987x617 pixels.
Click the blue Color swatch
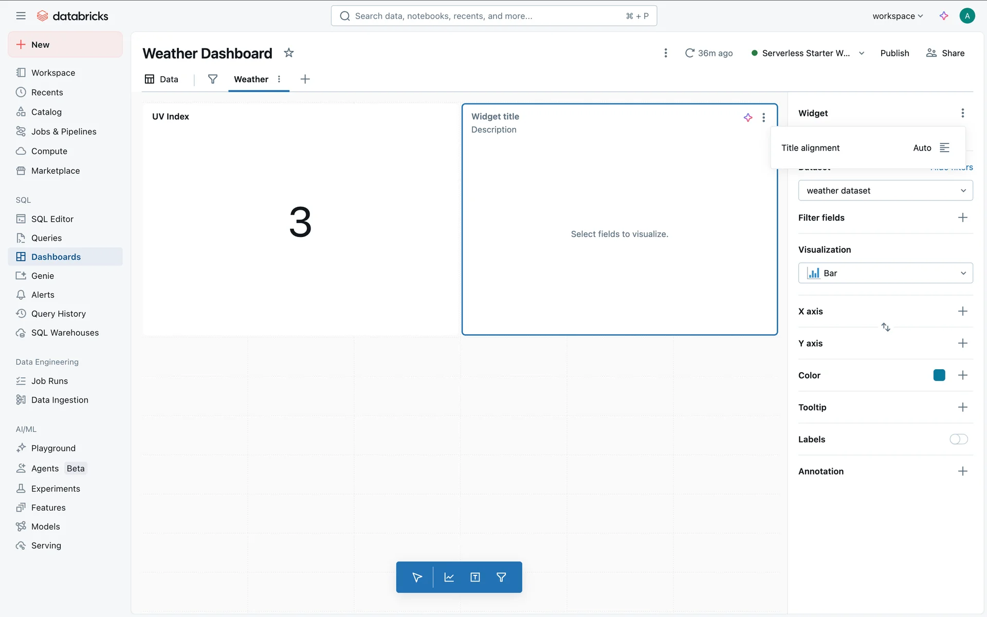939,375
